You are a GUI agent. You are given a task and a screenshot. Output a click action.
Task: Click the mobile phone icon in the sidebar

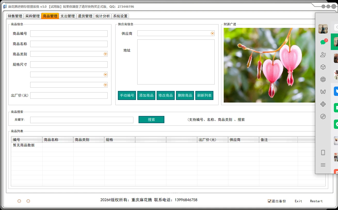click(x=323, y=153)
